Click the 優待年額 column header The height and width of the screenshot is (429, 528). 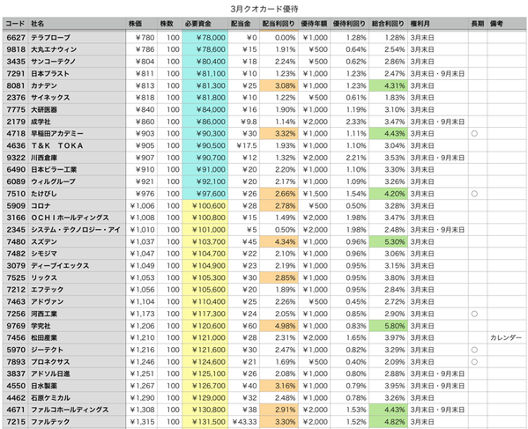(x=314, y=24)
